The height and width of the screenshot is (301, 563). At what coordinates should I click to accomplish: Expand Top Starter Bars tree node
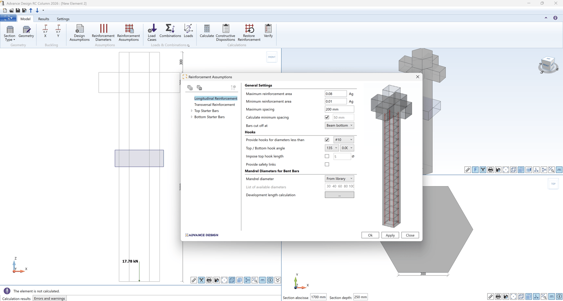point(192,111)
